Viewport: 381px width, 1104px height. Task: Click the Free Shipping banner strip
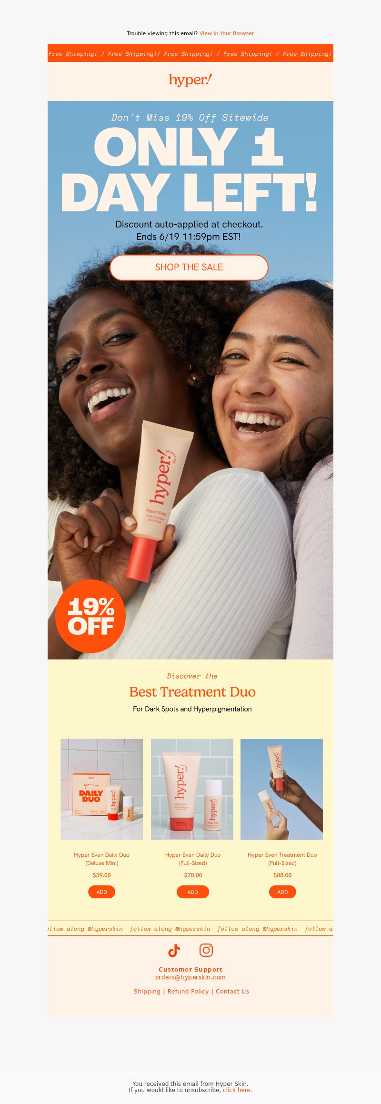click(x=190, y=53)
